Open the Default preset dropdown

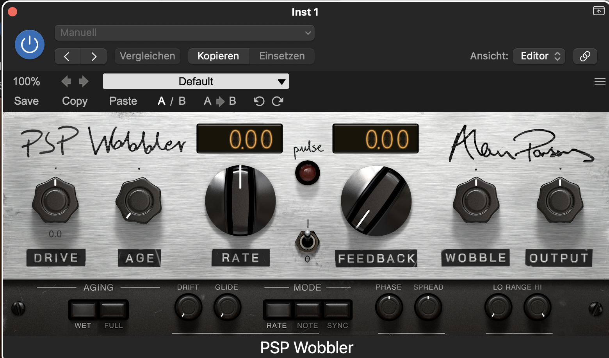196,81
